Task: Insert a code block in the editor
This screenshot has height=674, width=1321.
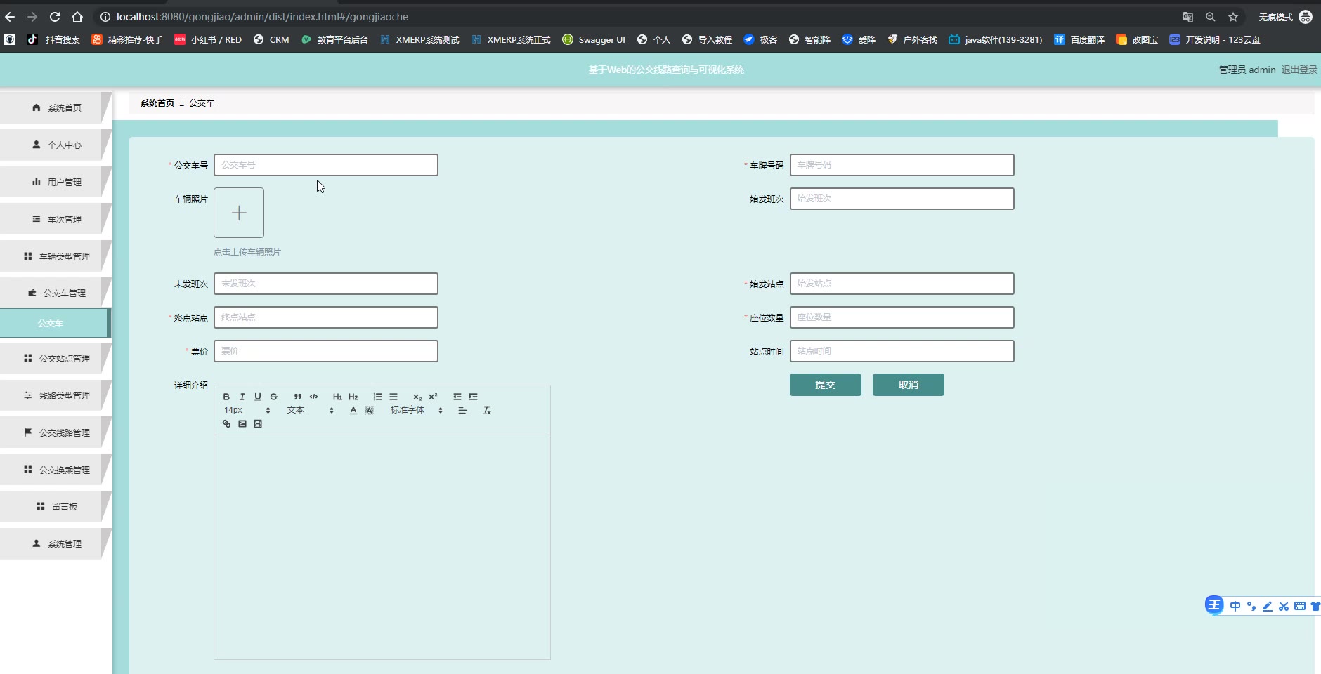Action: [314, 397]
